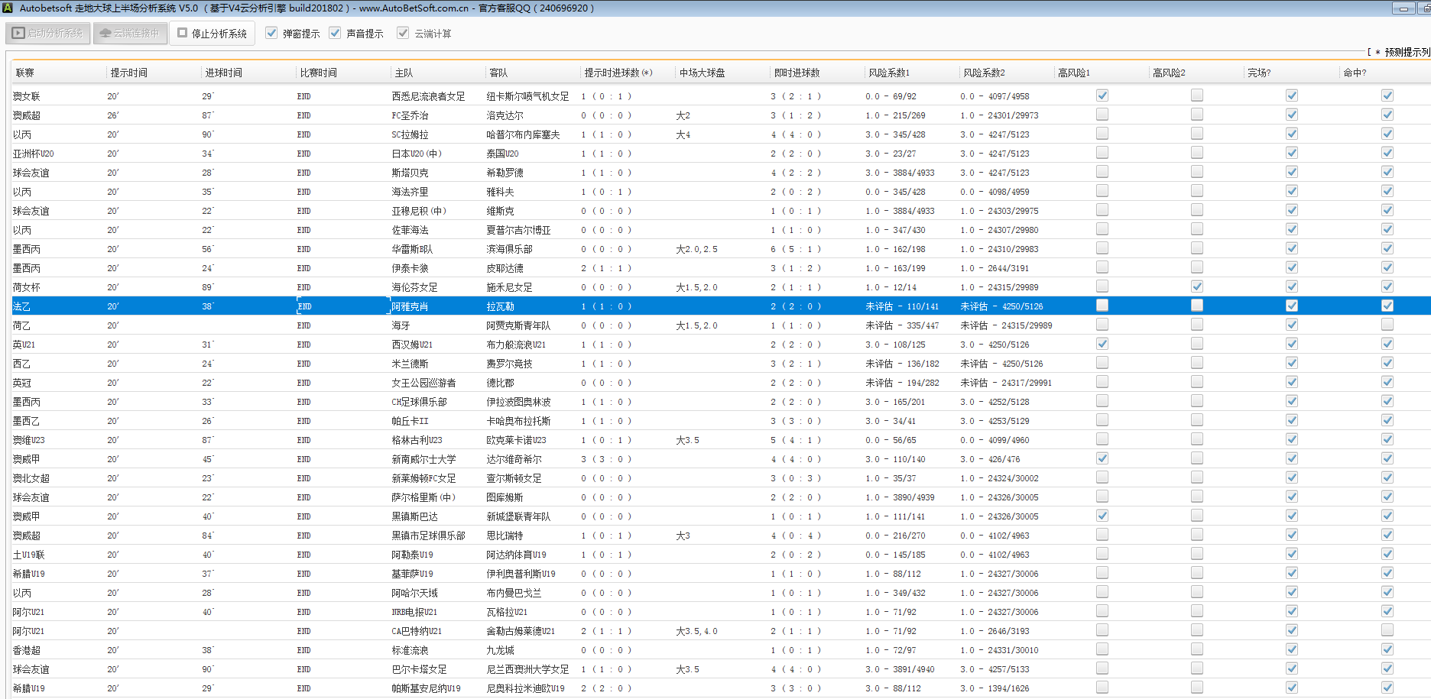1431x699 pixels.
Task: Click the cloud icon on 云端连接中
Action: coord(105,34)
